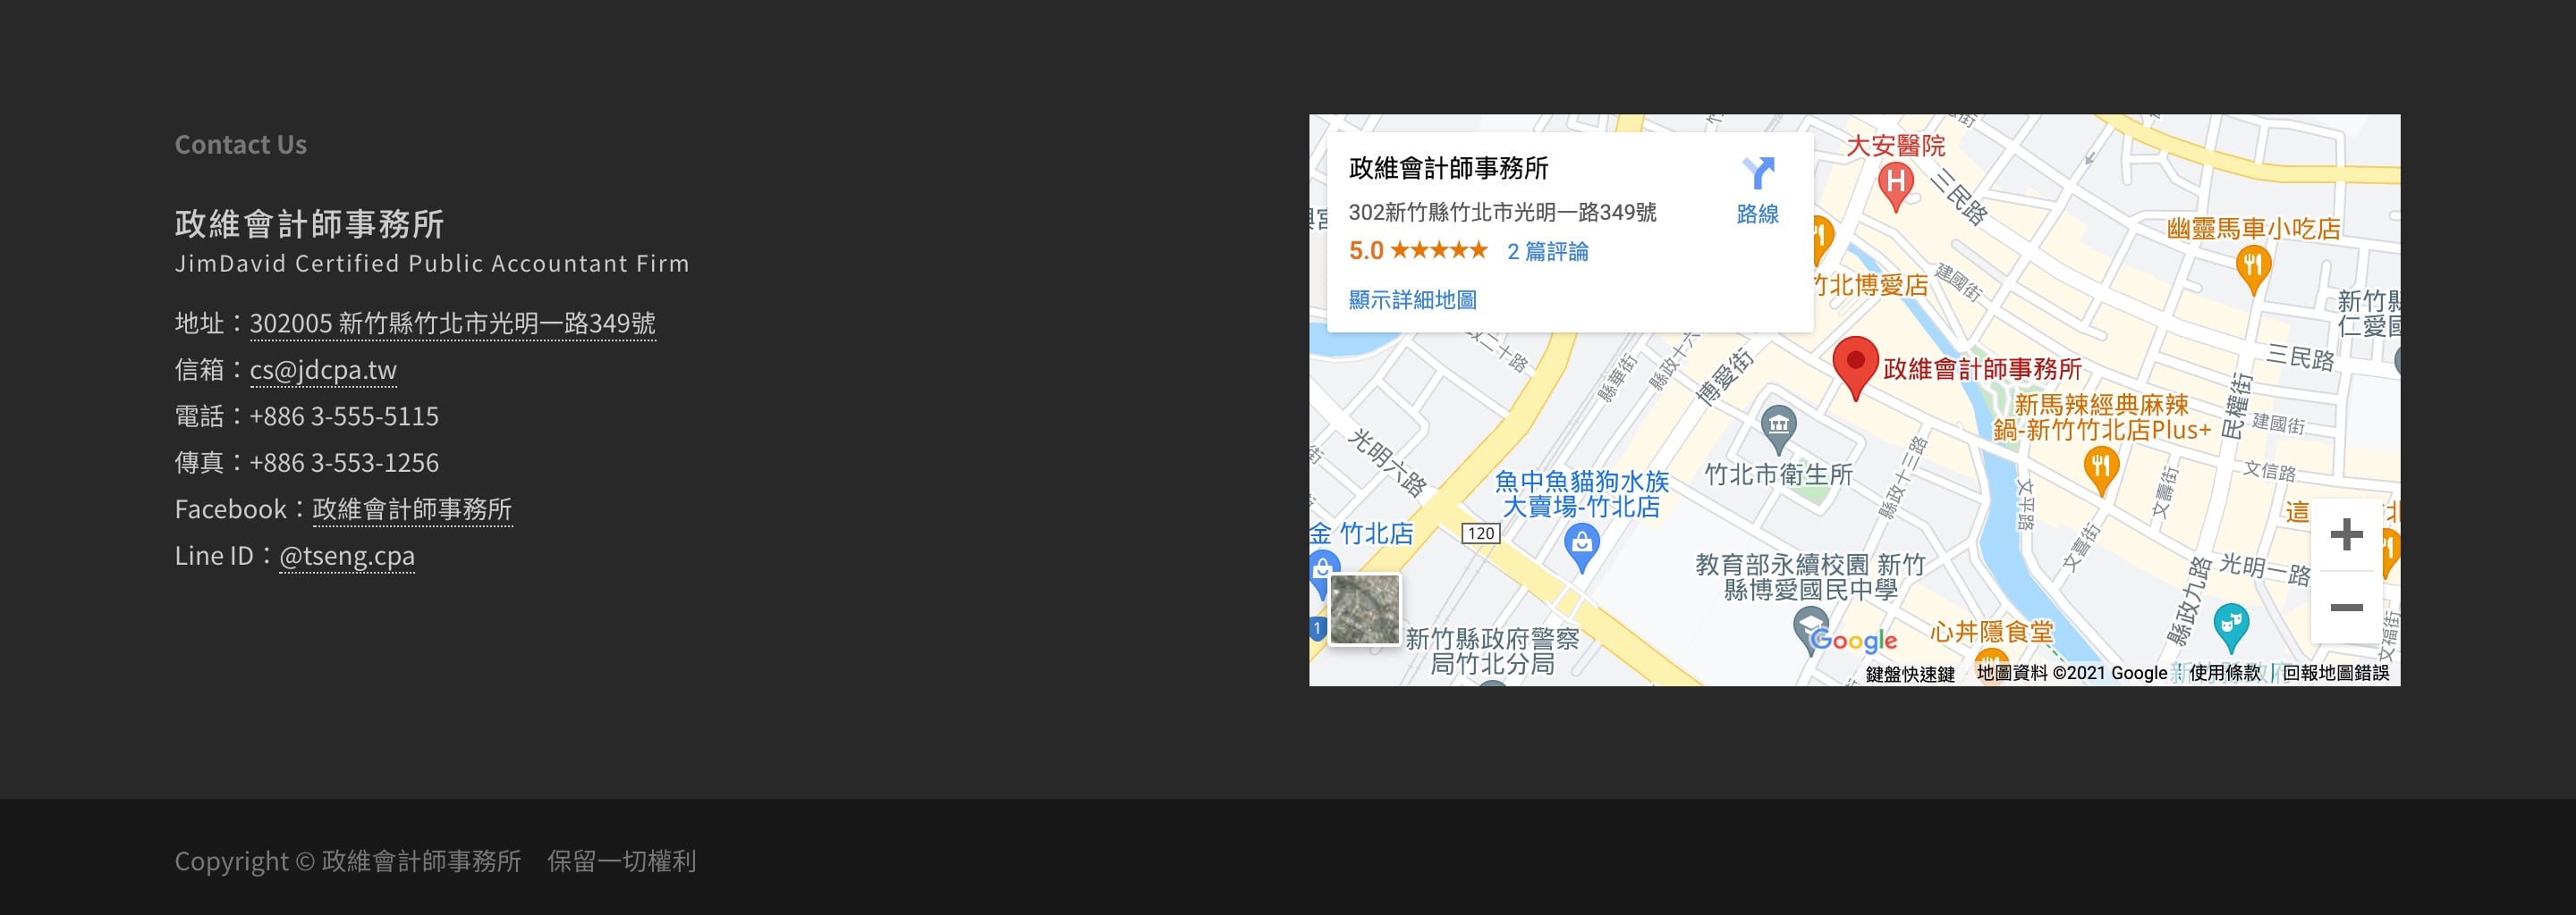
Task: Open 使用條款 terms of use link
Action: click(x=2224, y=673)
